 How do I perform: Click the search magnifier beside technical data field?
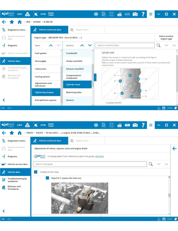[158, 45]
